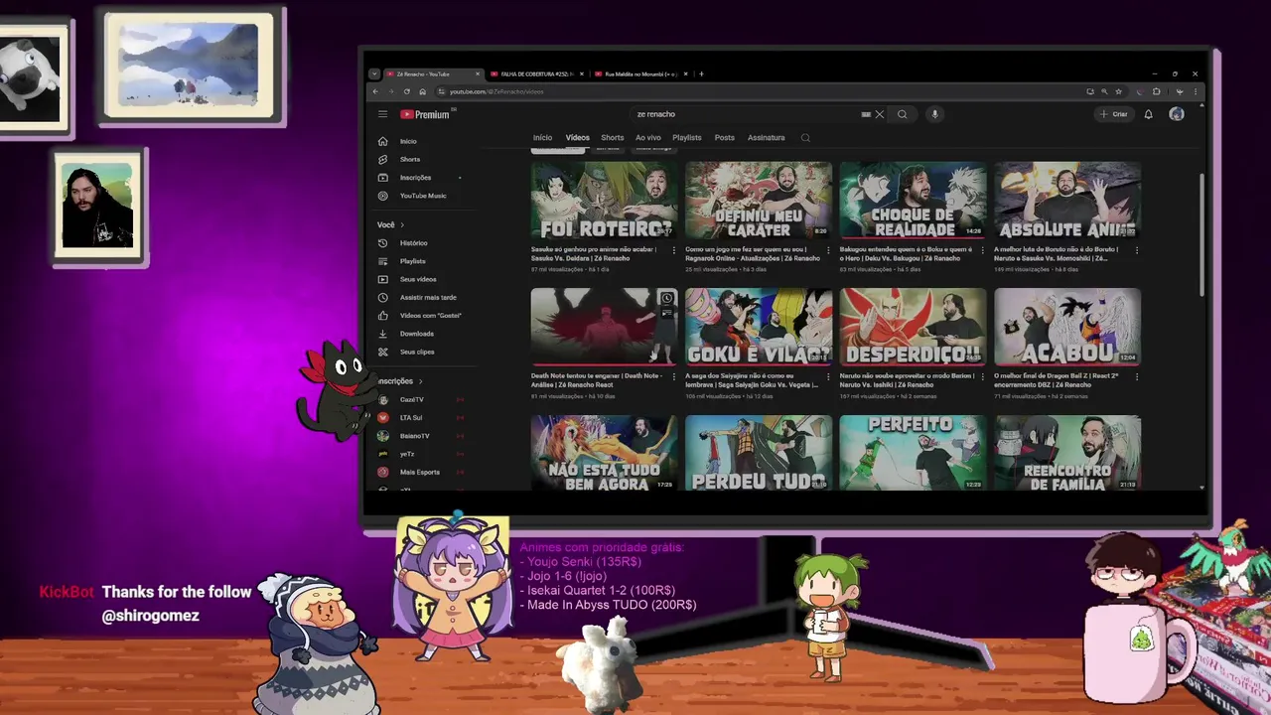Click the Criar button
The image size is (1271, 715).
1114,114
